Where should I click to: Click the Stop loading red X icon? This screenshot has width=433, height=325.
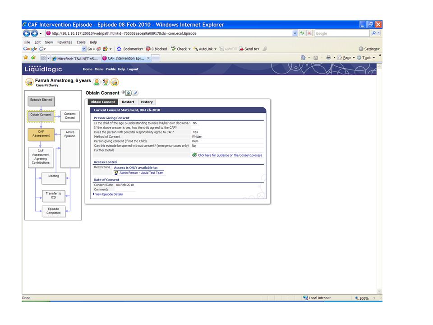(x=309, y=33)
